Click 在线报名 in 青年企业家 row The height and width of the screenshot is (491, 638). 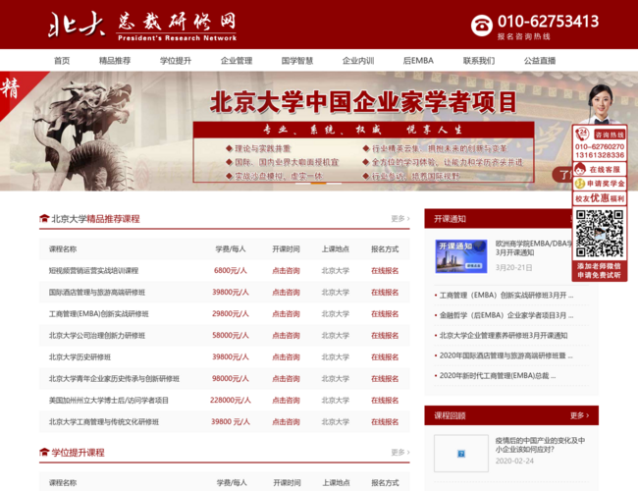click(x=385, y=379)
